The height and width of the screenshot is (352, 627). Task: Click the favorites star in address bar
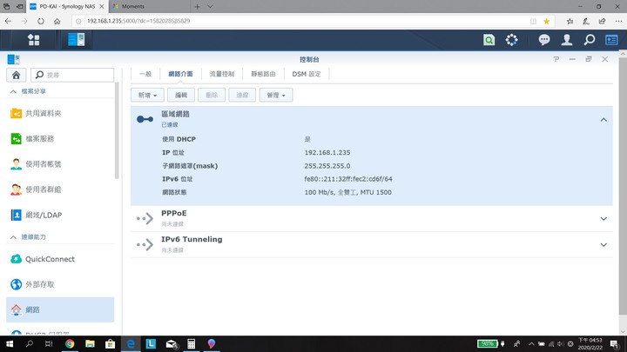click(546, 21)
